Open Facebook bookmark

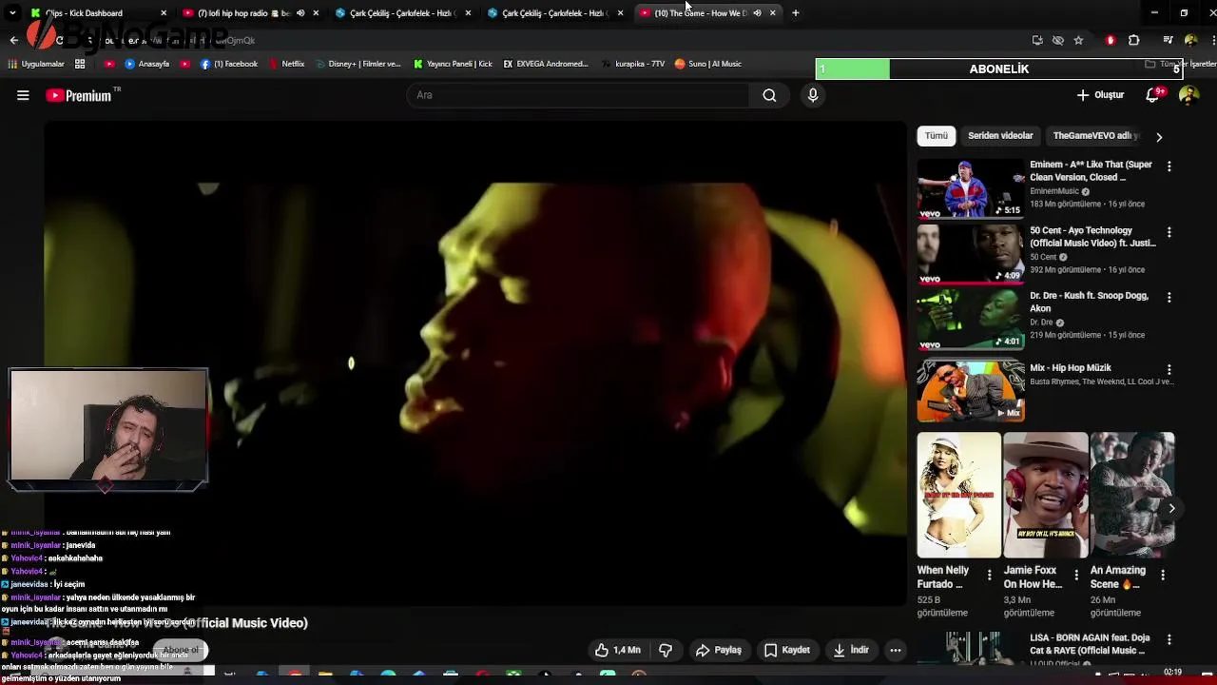point(229,64)
